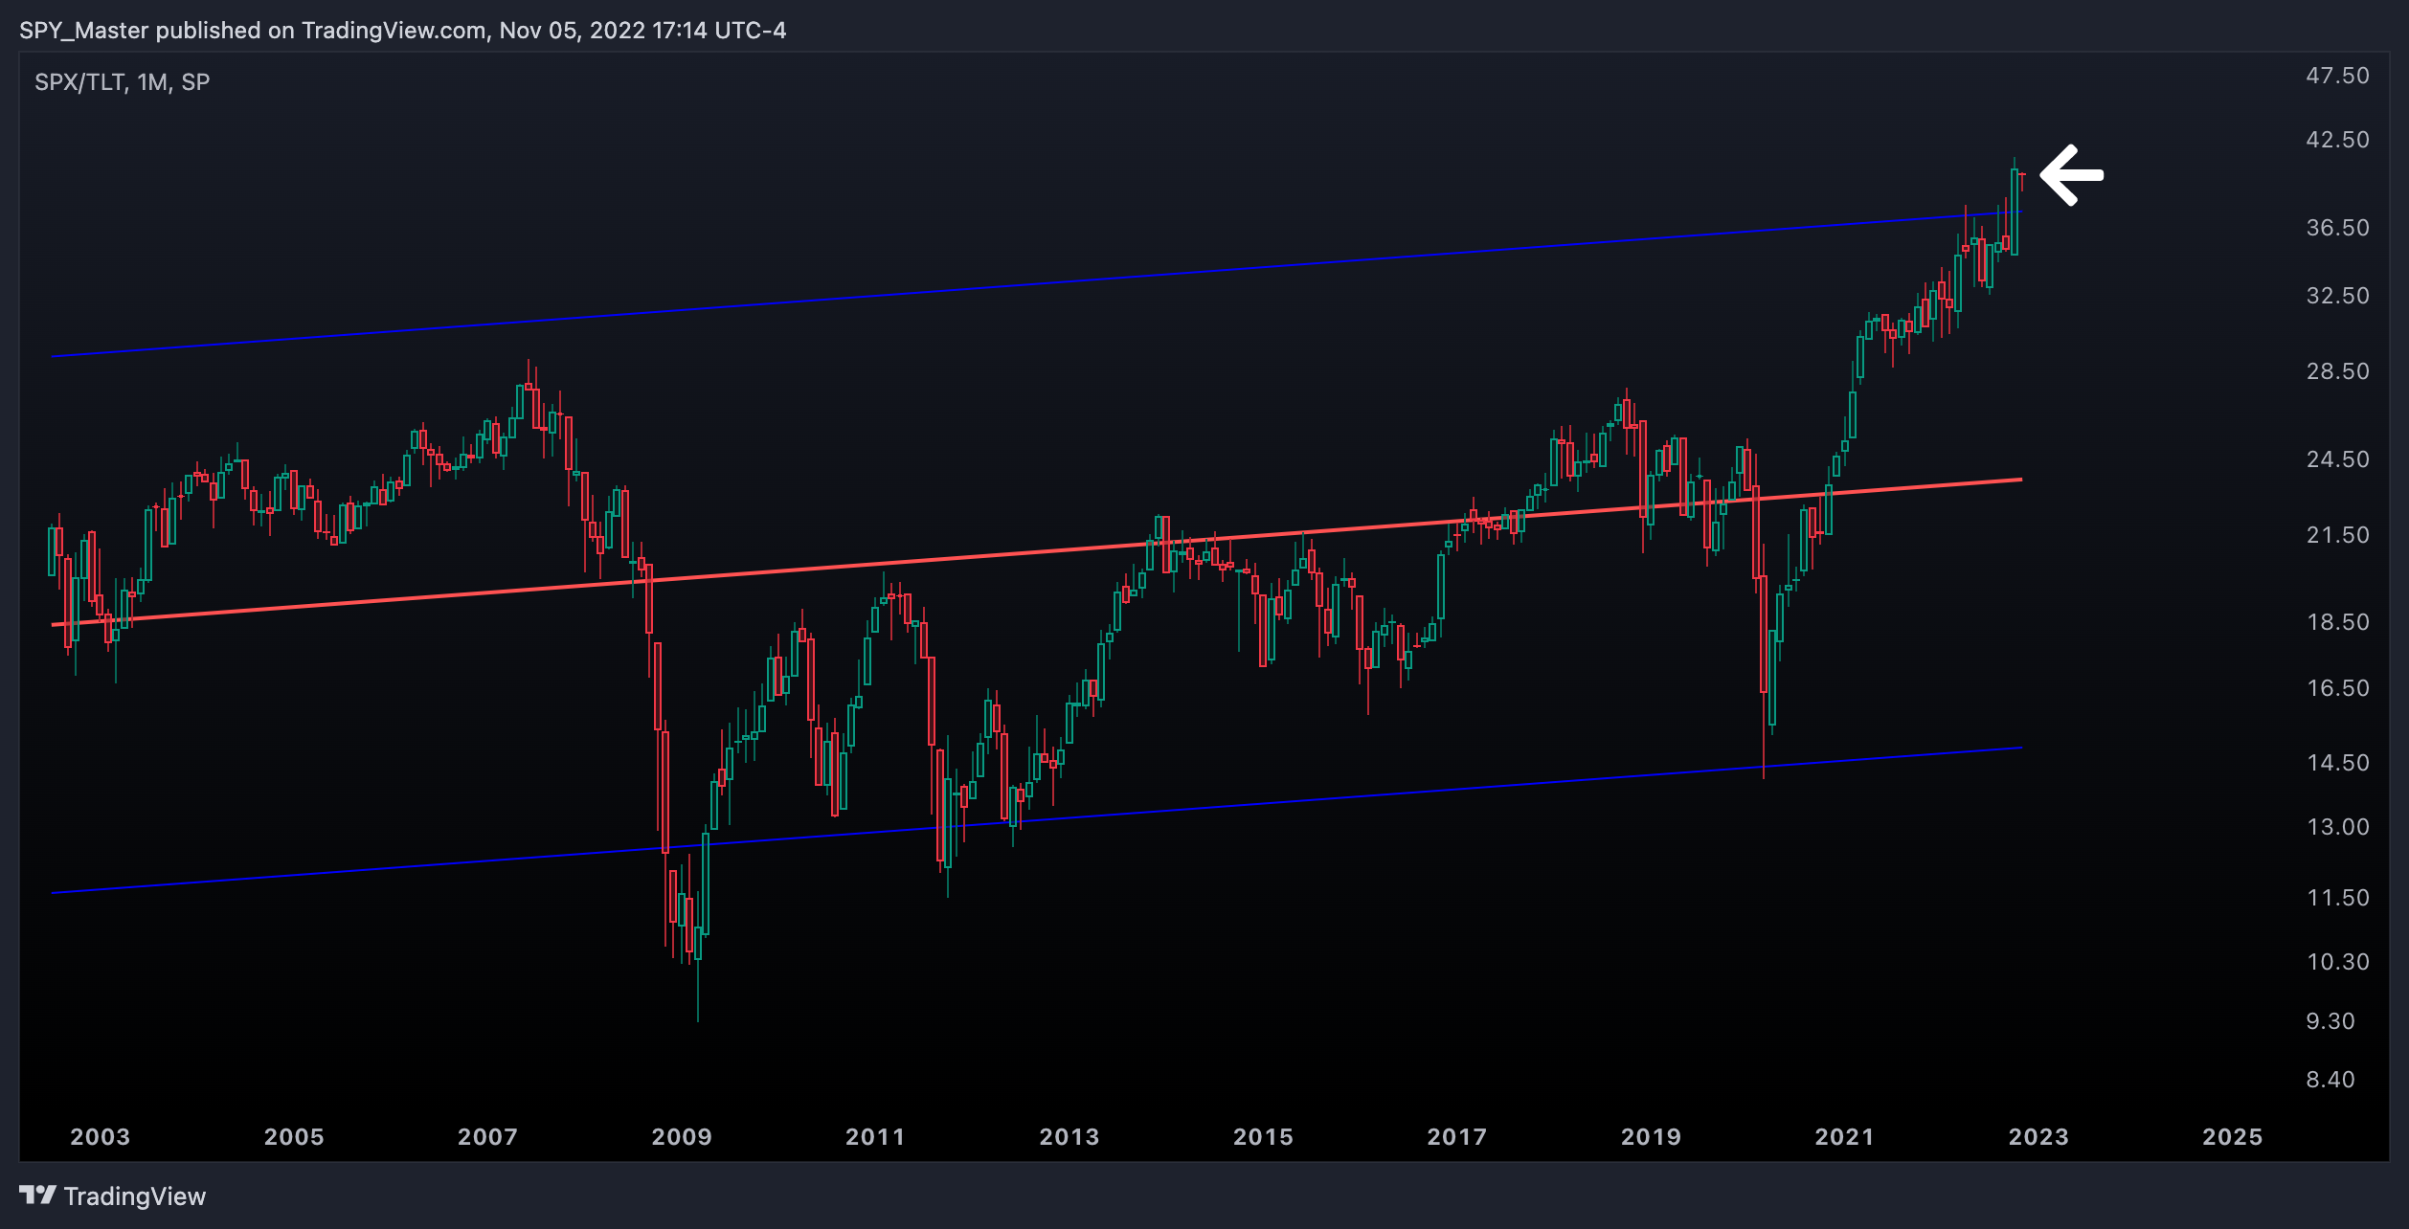Select the red middle regression trend line
The width and height of the screenshot is (2409, 1229).
point(1036,552)
